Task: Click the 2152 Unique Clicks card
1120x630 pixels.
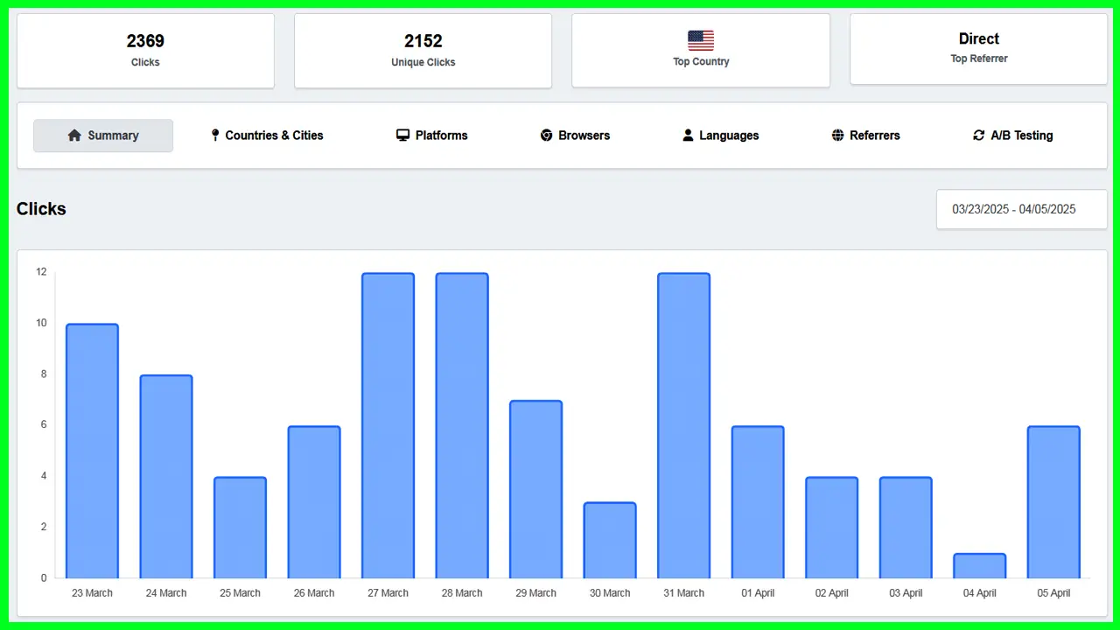Action: point(423,51)
